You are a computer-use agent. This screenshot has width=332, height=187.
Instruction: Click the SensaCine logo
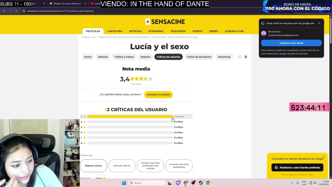(x=165, y=22)
